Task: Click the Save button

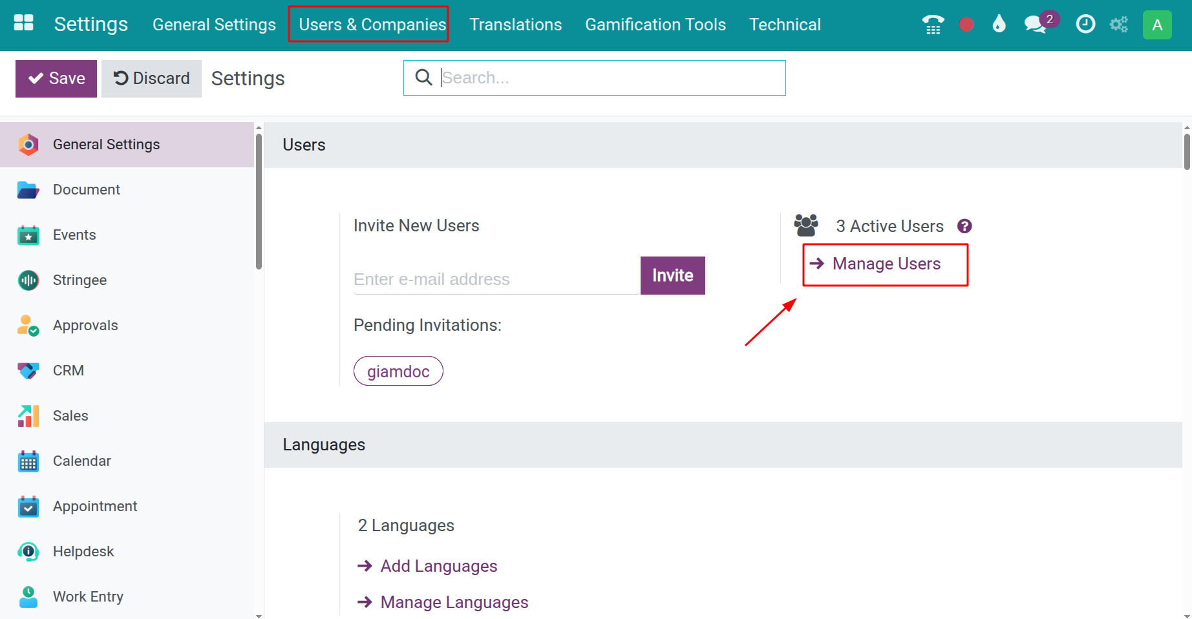Action: [56, 79]
